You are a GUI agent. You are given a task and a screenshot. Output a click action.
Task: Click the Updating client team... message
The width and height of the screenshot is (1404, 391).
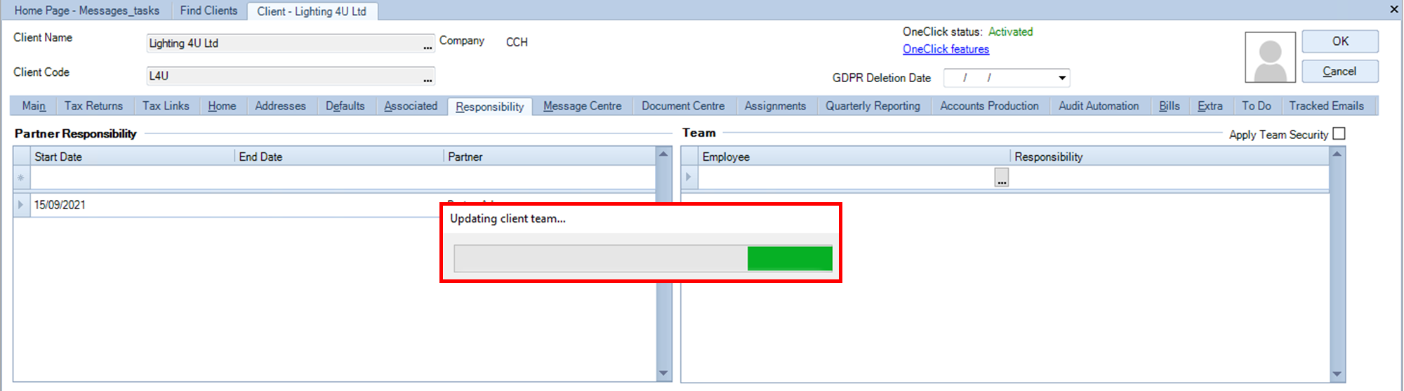(508, 218)
